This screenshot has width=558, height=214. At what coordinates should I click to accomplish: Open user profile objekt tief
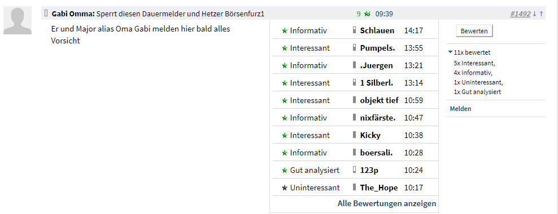[x=380, y=100]
